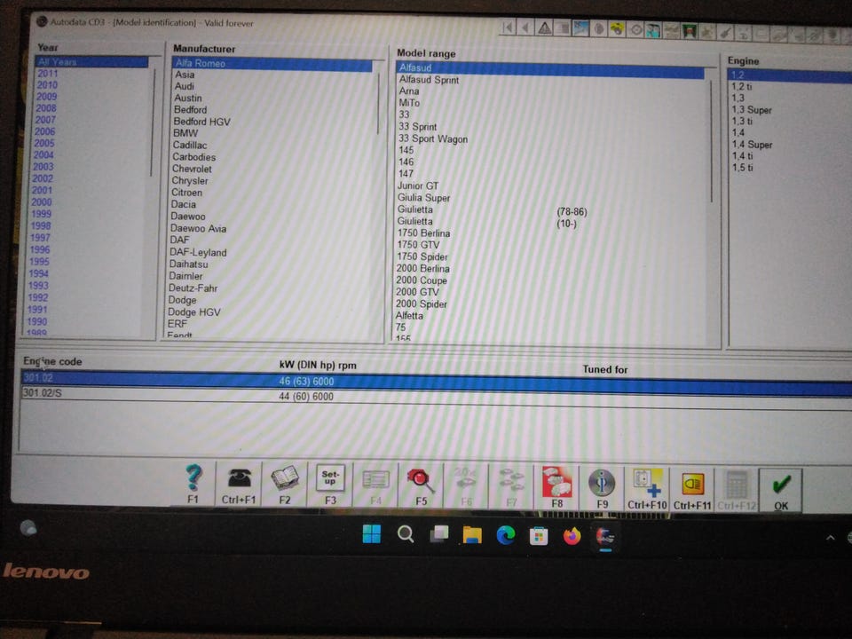Select year 2005 in Year list

tap(44, 143)
